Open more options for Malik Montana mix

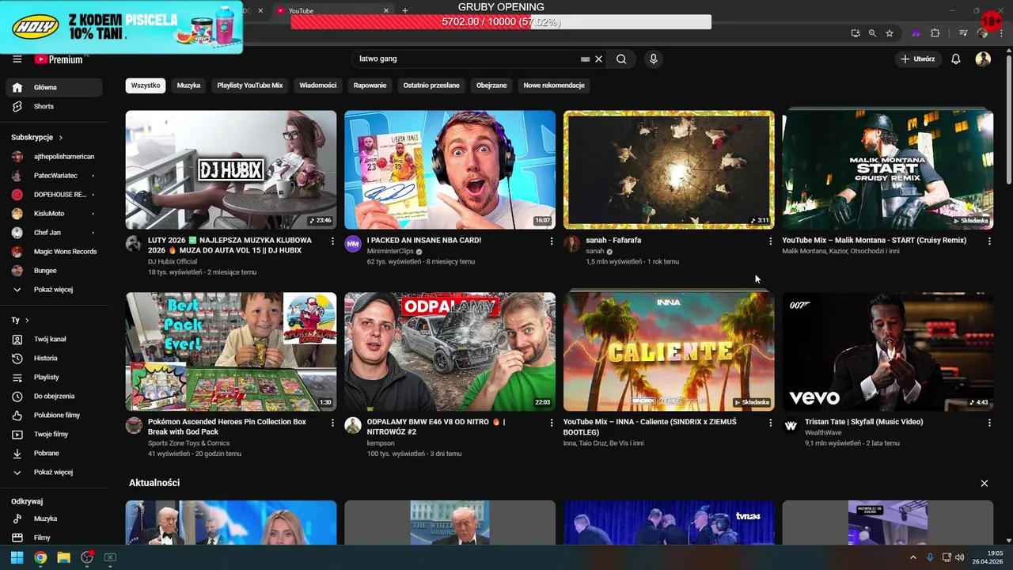coord(989,241)
